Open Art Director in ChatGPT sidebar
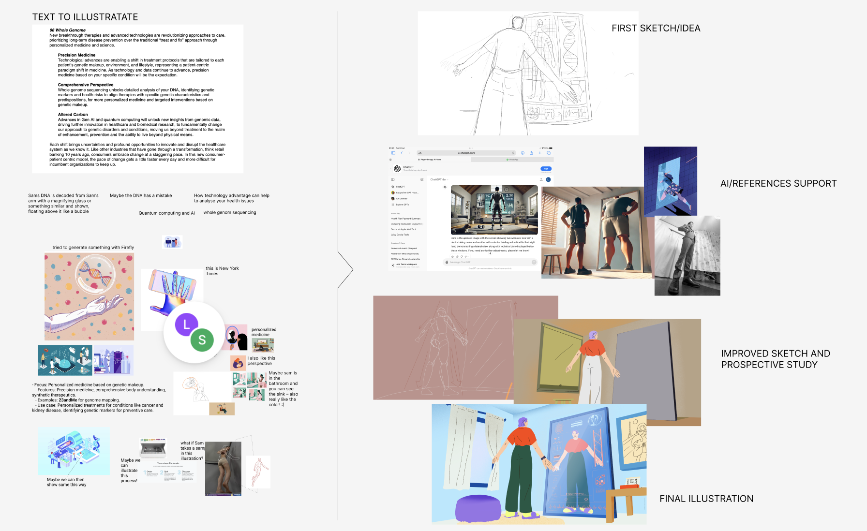 point(400,199)
